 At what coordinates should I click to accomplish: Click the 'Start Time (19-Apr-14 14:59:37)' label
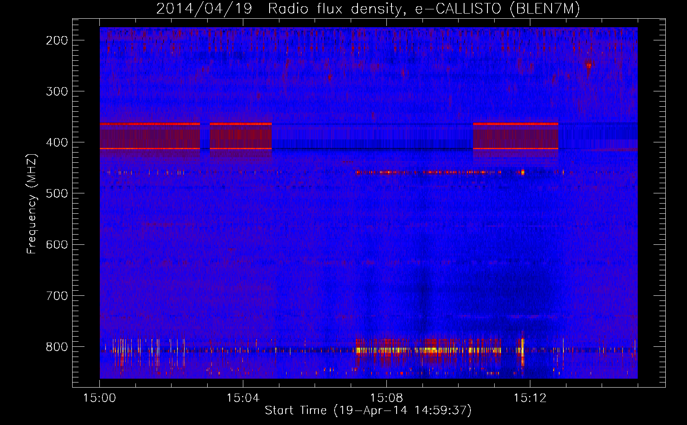(368, 411)
